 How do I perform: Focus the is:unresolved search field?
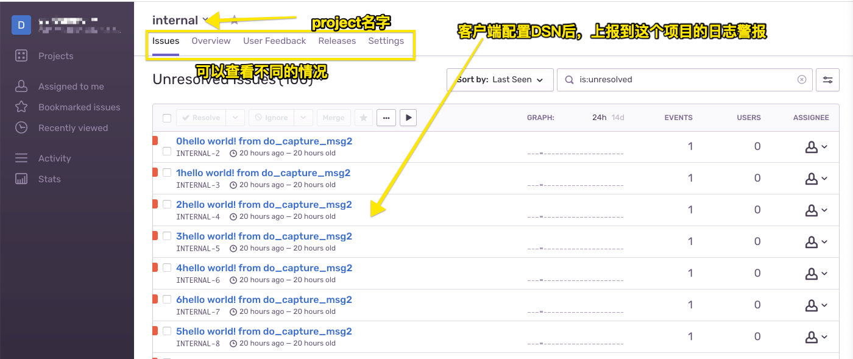tap(685, 80)
